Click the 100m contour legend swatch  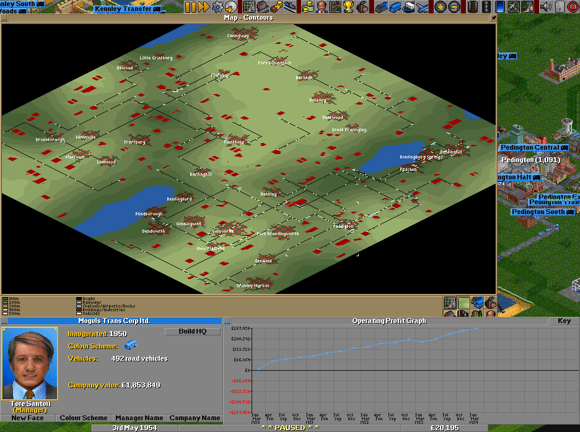click(5, 298)
